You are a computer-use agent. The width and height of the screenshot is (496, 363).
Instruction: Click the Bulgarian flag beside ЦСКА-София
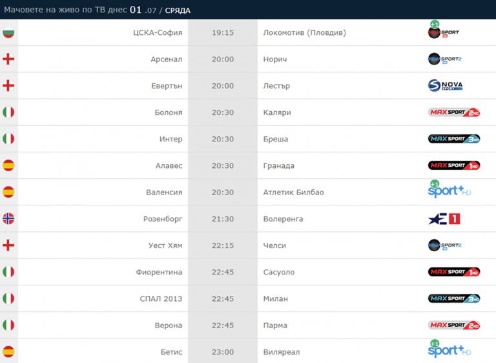click(x=8, y=32)
